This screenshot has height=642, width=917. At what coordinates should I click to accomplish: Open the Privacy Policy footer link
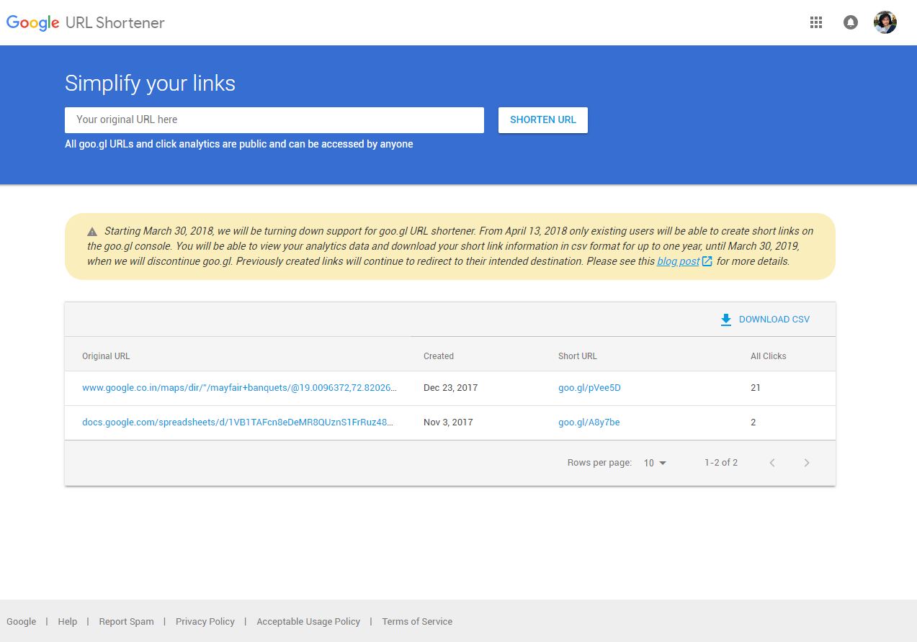(x=205, y=622)
